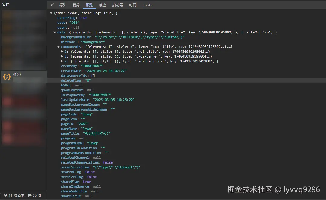The image size is (326, 200).
Task: Close the request details panel
Action: coord(52,5)
